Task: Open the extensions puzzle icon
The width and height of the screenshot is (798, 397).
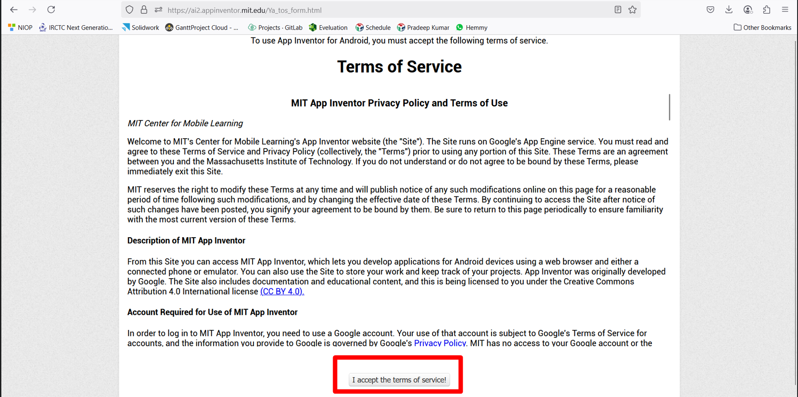Action: [767, 10]
